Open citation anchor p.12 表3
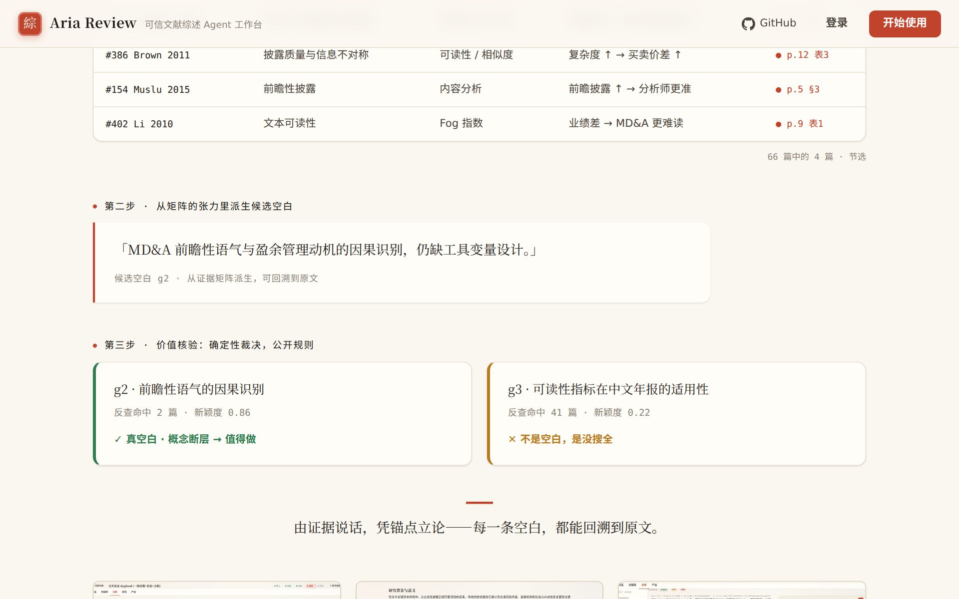This screenshot has height=599, width=959. [802, 55]
